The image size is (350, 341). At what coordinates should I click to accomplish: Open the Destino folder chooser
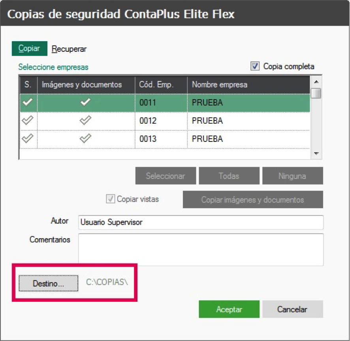click(x=49, y=283)
